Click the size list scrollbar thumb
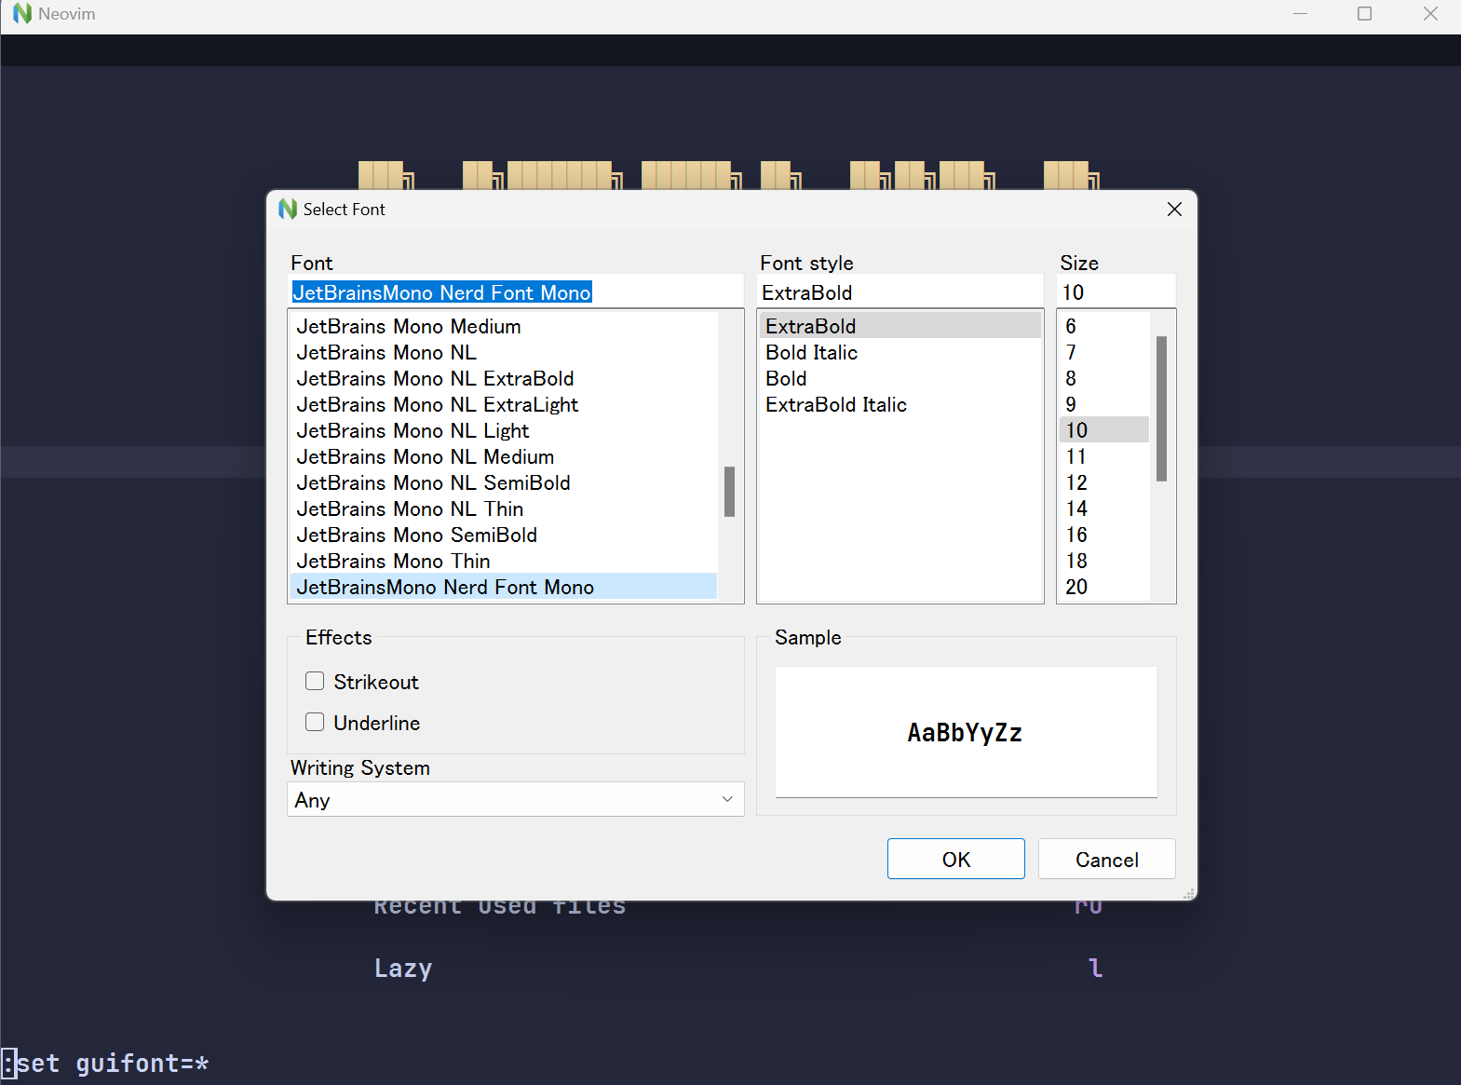This screenshot has width=1461, height=1085. [1161, 409]
